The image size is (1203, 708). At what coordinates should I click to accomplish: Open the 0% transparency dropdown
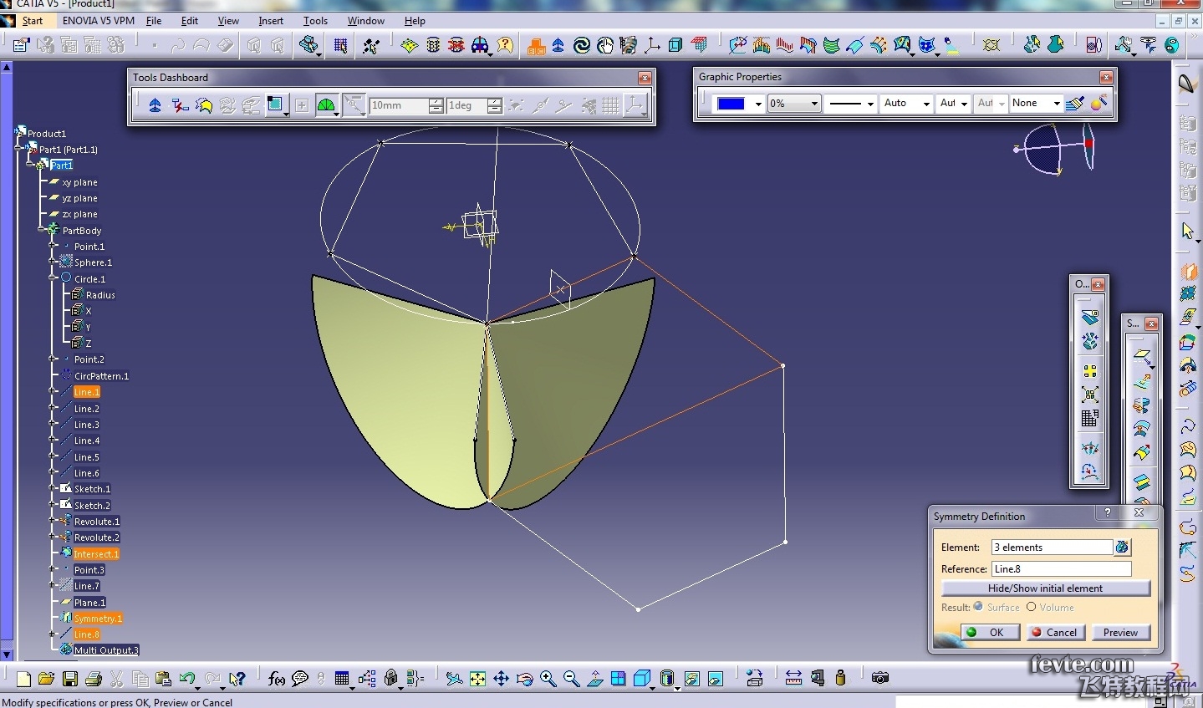pyautogui.click(x=815, y=104)
